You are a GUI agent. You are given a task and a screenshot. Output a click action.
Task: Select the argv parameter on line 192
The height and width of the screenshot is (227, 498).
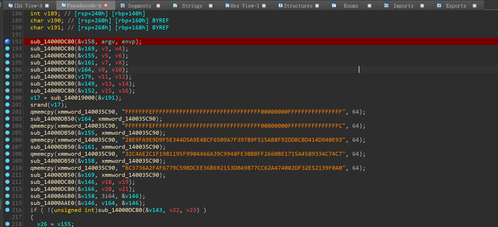point(108,42)
